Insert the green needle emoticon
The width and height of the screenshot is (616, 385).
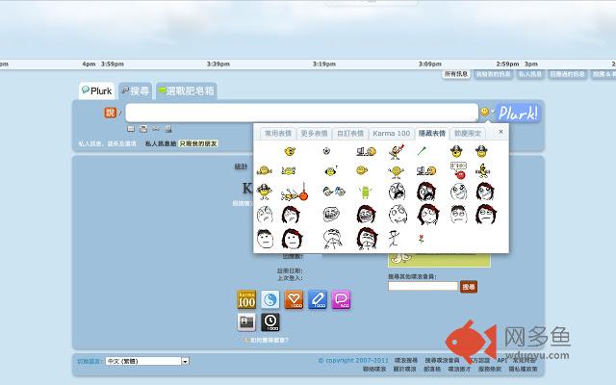click(422, 151)
